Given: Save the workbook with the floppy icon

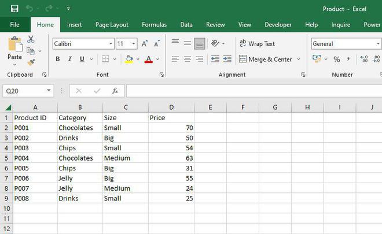Looking at the screenshot, I should coord(14,9).
